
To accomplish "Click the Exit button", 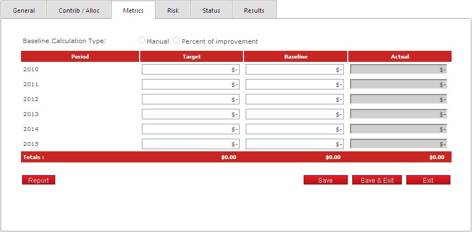I will tap(428, 181).
